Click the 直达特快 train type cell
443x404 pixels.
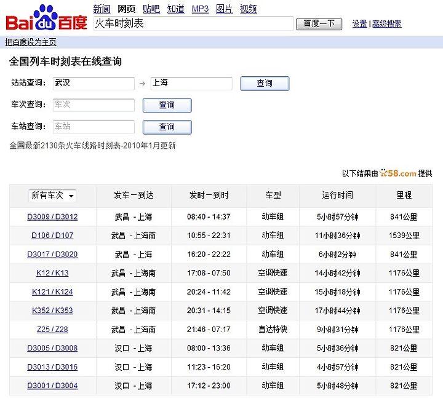[273, 330]
